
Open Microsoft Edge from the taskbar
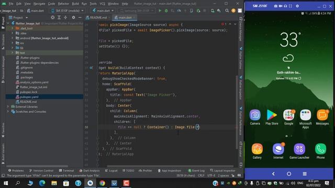(42, 183)
